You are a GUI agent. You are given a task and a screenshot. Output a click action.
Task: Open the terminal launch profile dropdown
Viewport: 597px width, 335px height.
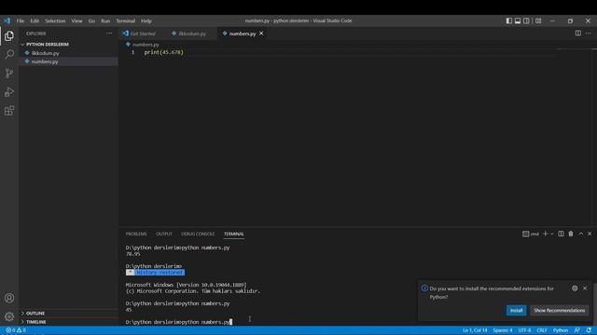tap(551, 234)
